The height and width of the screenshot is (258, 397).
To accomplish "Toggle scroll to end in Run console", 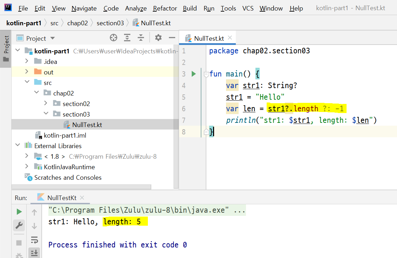I will click(34, 253).
